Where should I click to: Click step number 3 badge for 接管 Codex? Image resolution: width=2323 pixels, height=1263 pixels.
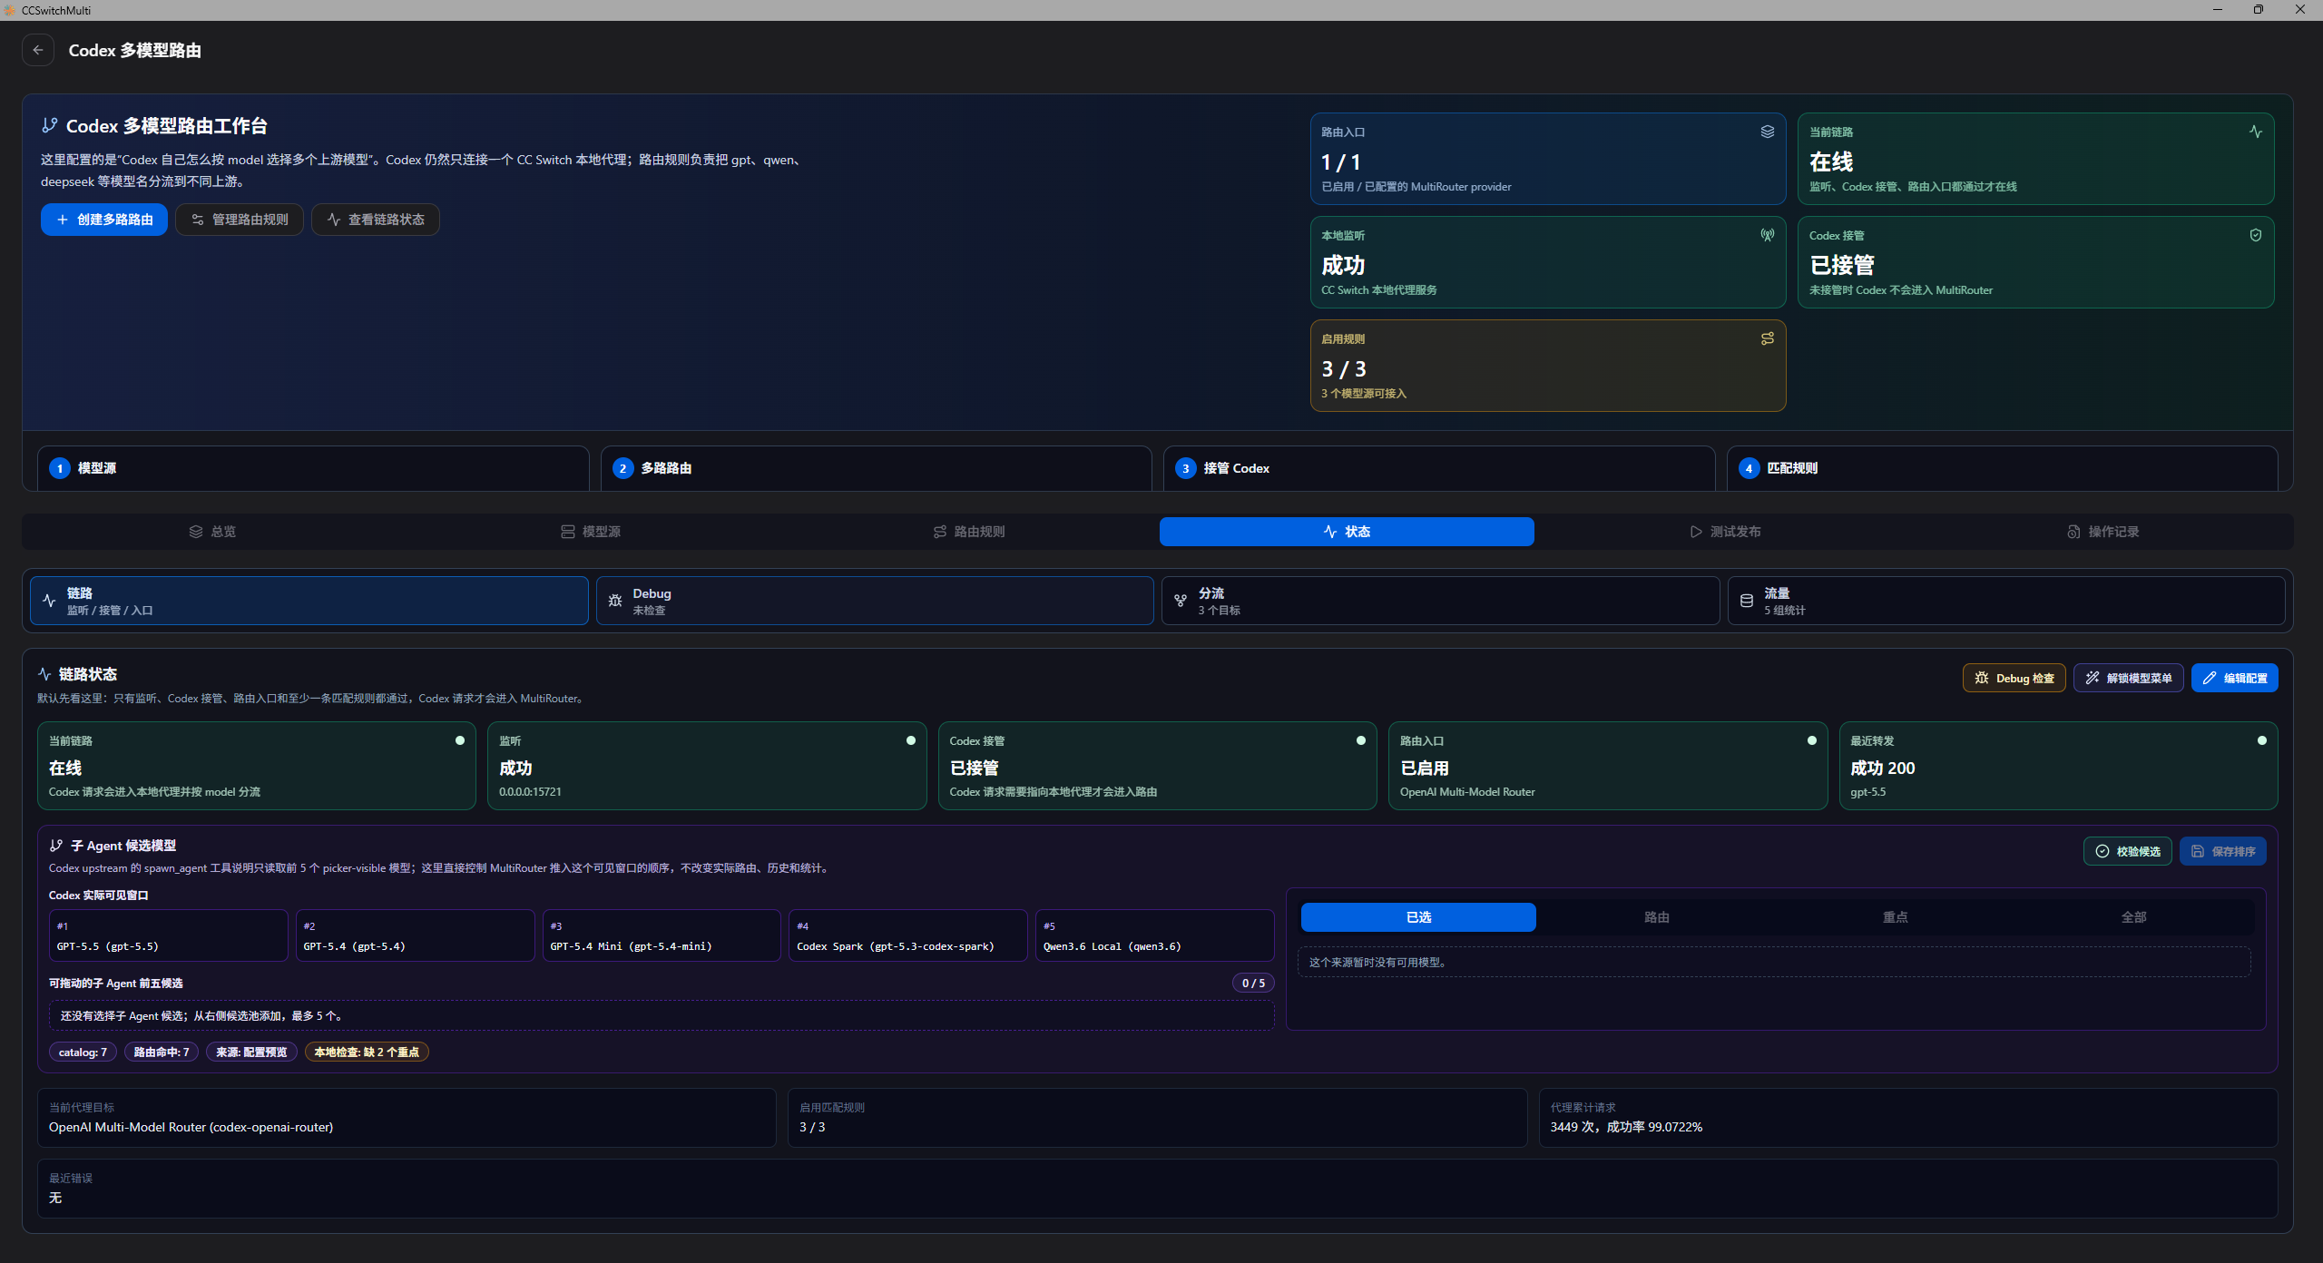tap(1186, 468)
